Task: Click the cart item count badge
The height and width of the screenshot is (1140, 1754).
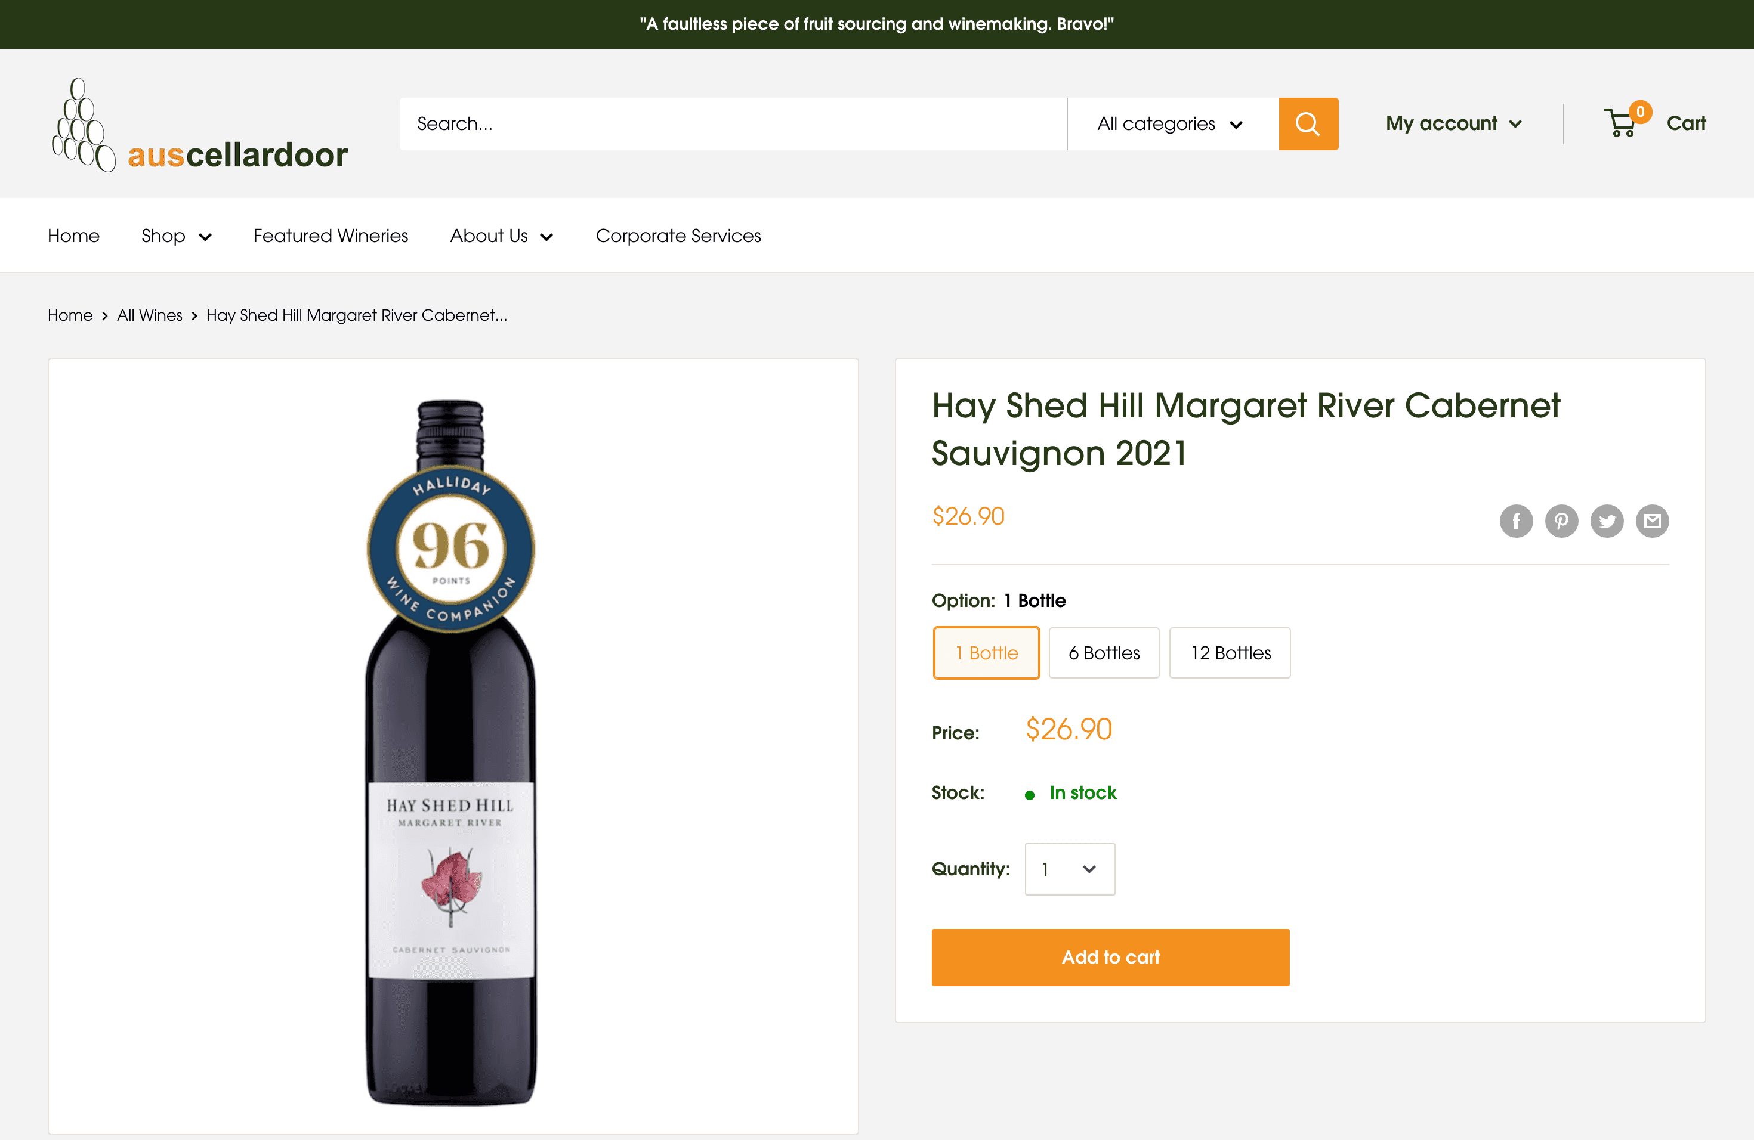Action: click(1641, 113)
